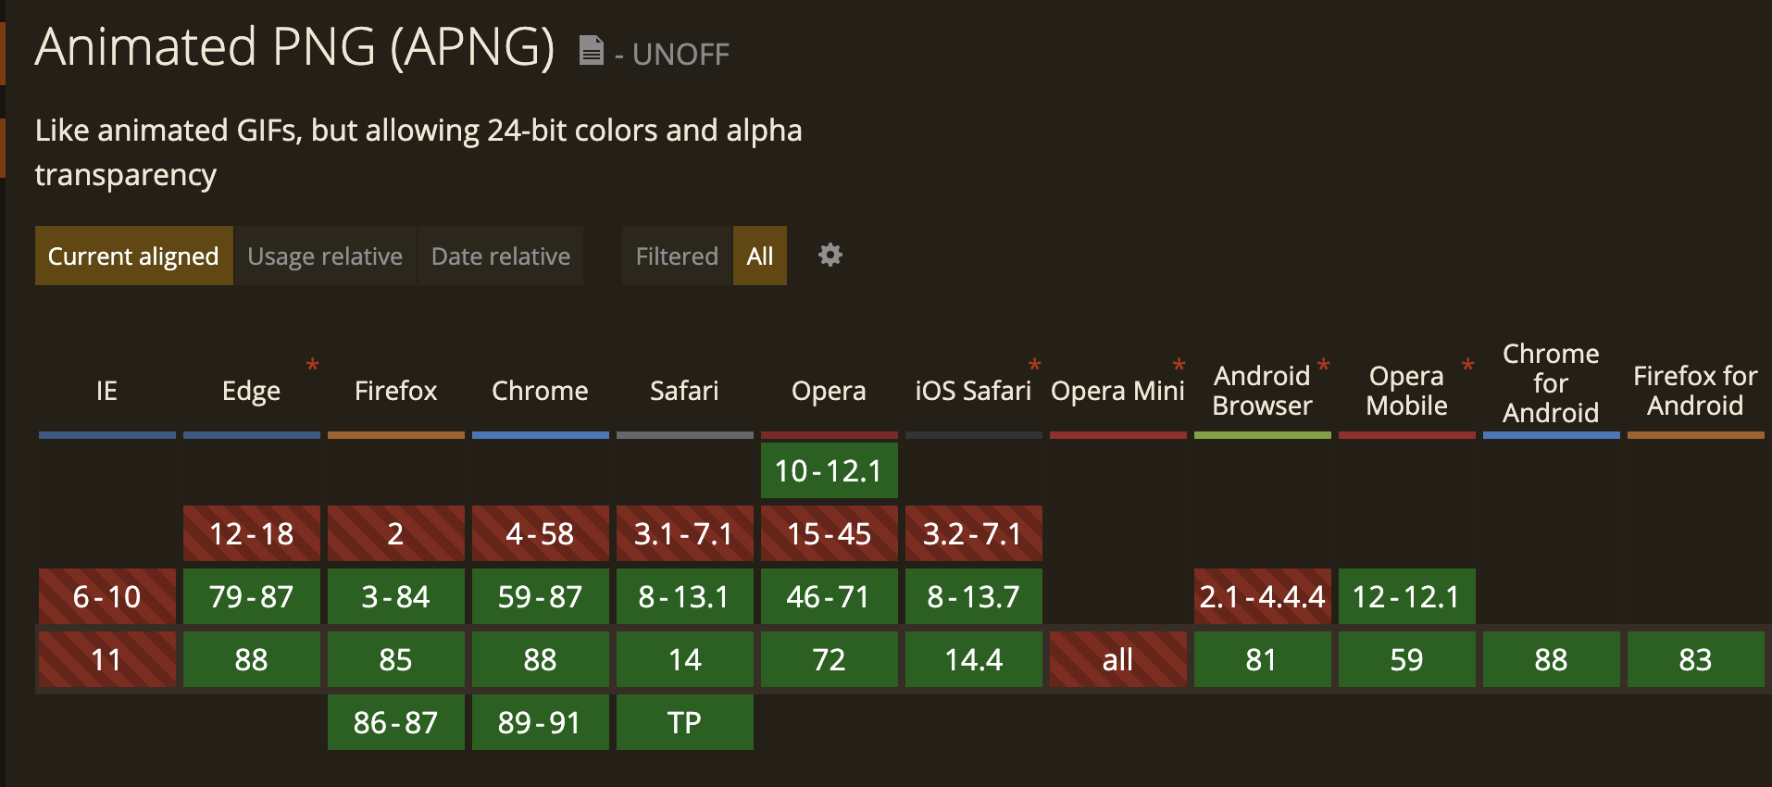Click the Chrome for Android header
Viewport: 1772px width, 787px height.
[1551, 383]
